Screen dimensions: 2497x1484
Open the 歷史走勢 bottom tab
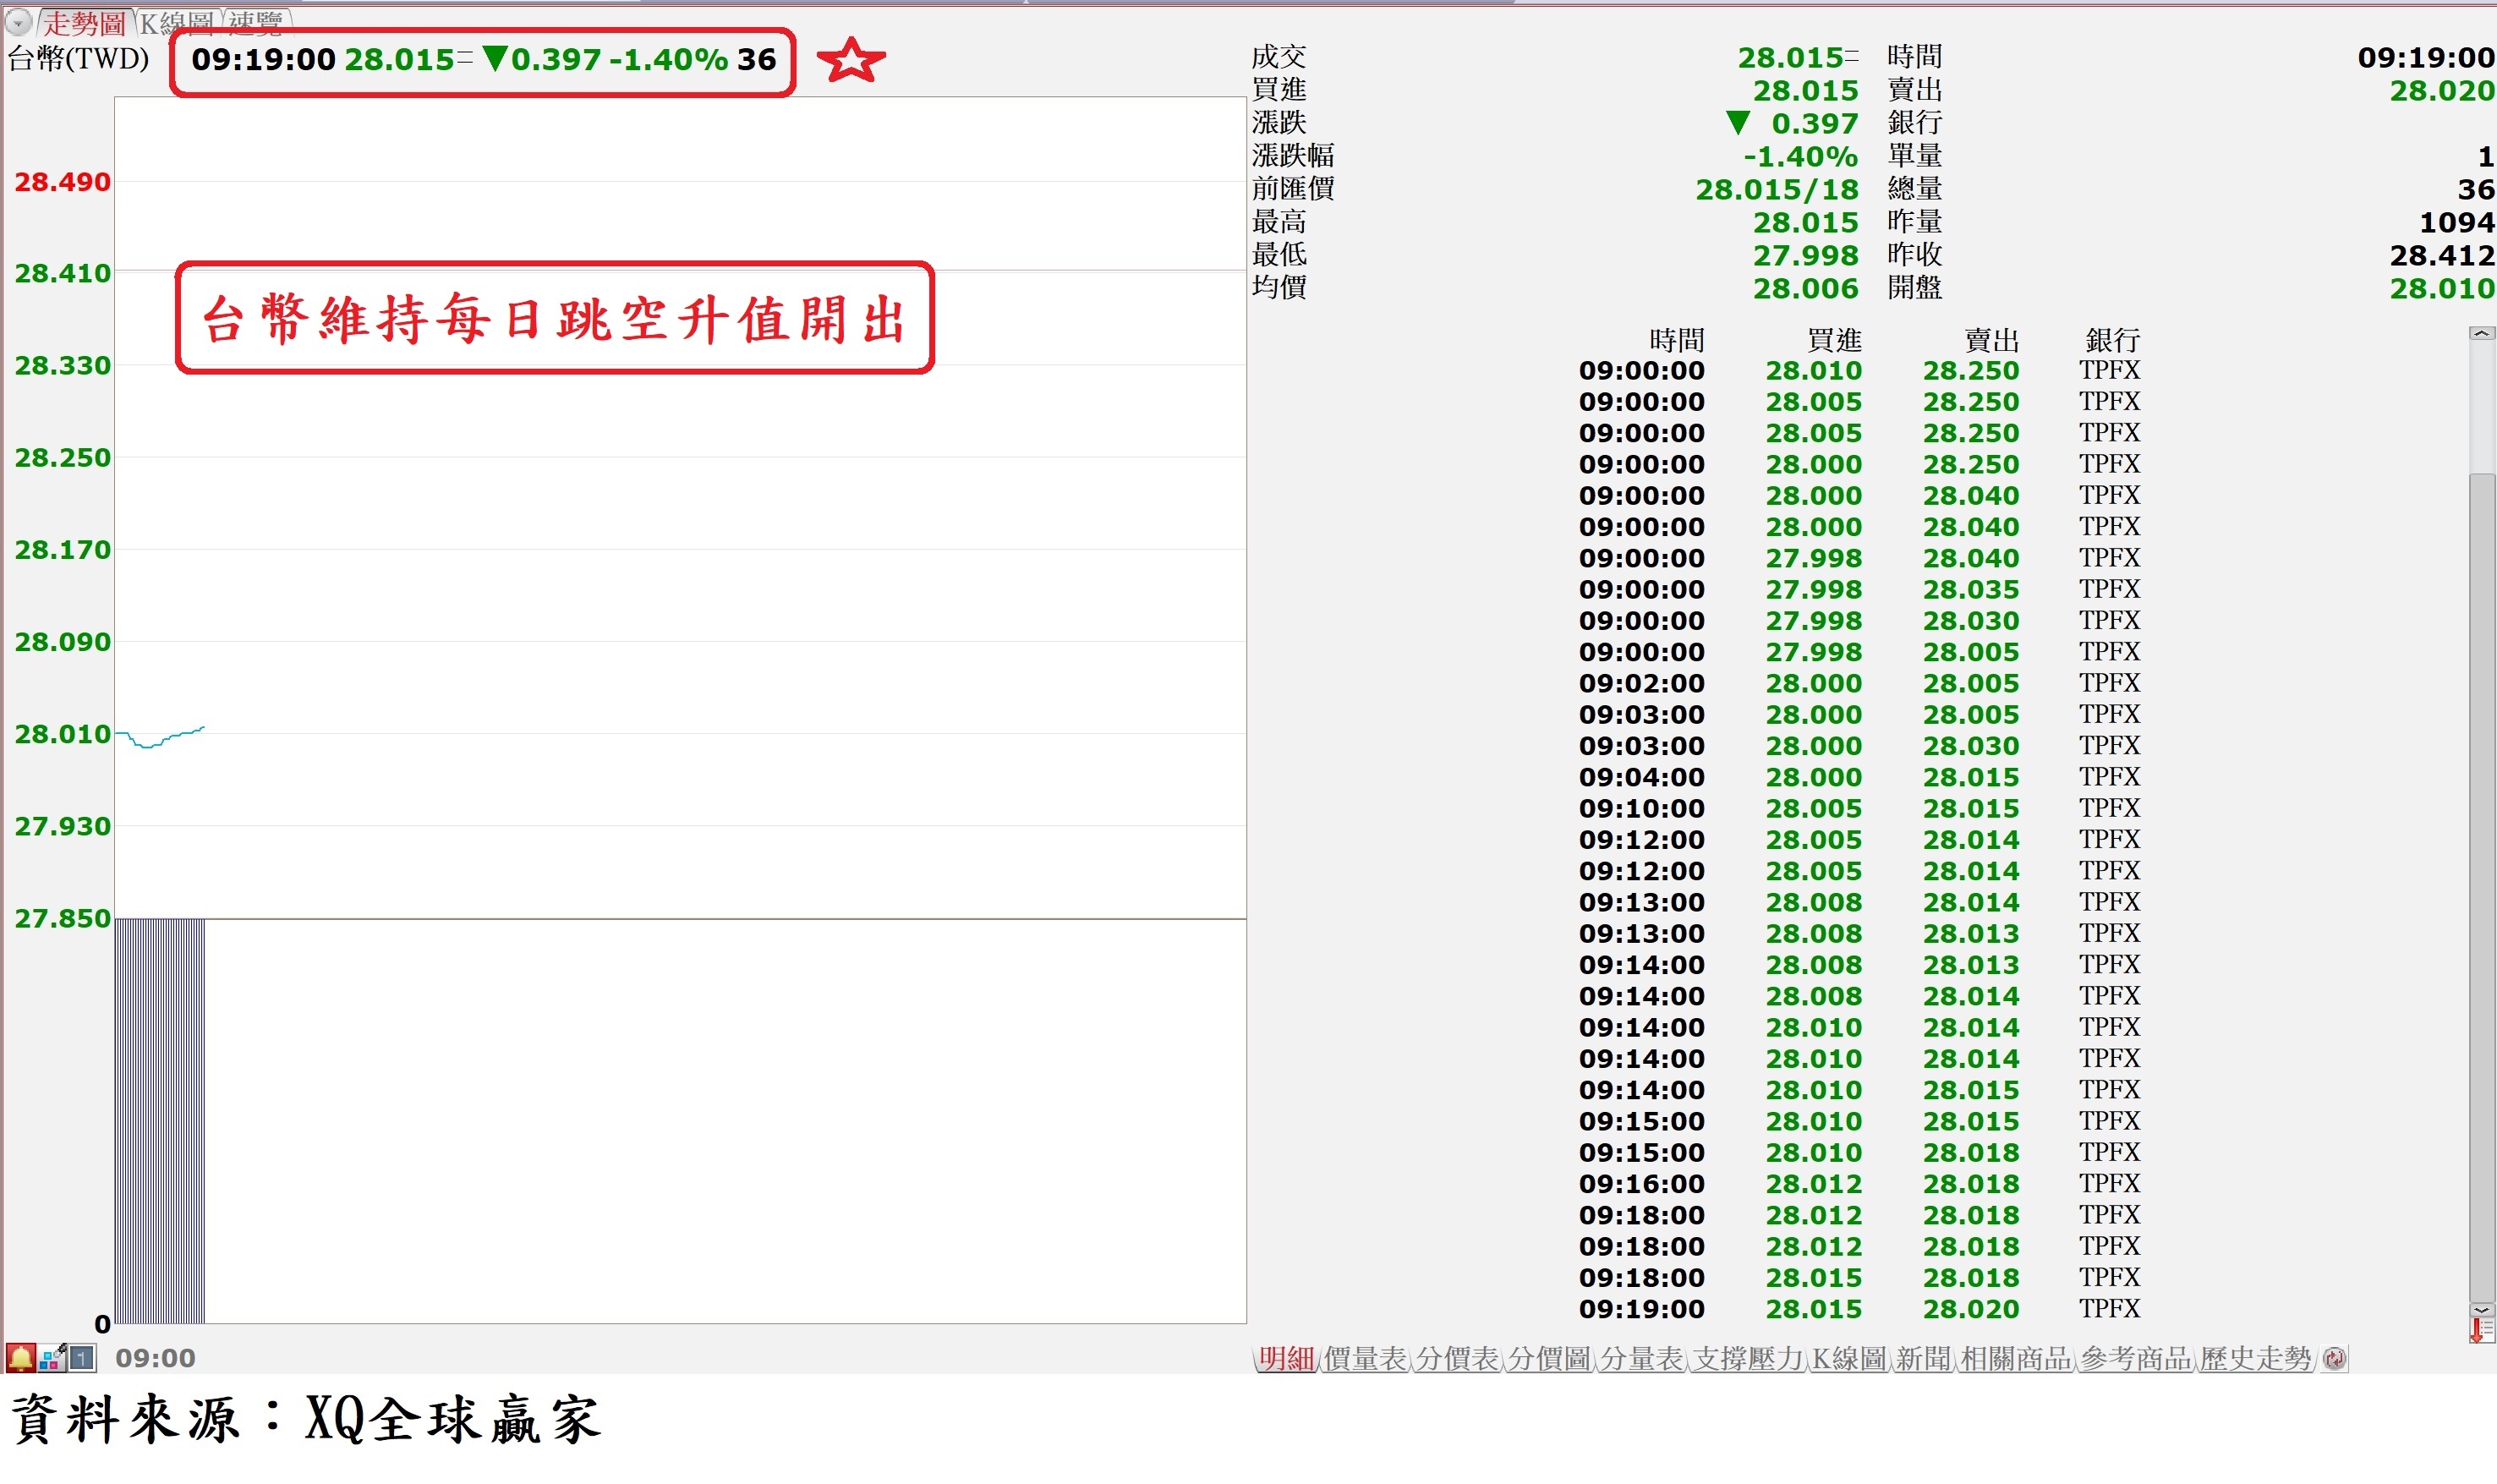tap(2255, 1358)
